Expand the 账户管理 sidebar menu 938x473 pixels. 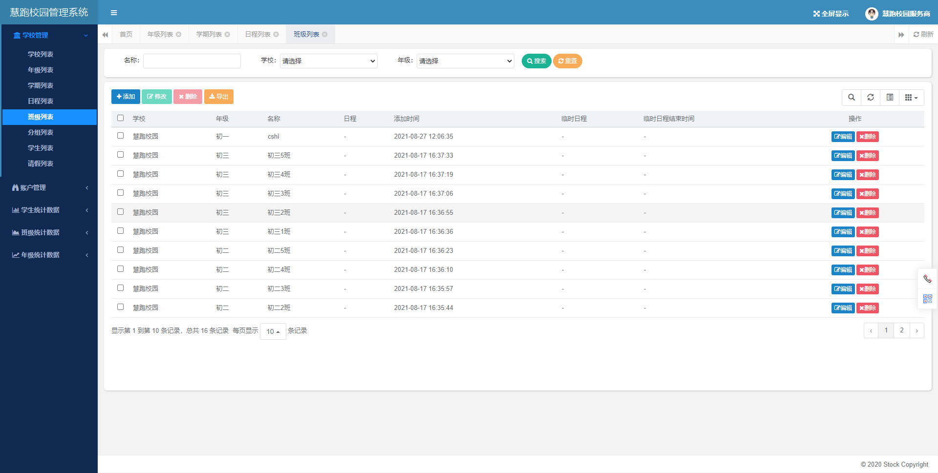click(x=49, y=187)
